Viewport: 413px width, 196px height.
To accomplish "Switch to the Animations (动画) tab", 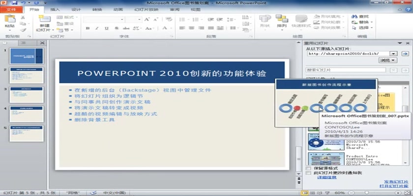I will [x=118, y=10].
